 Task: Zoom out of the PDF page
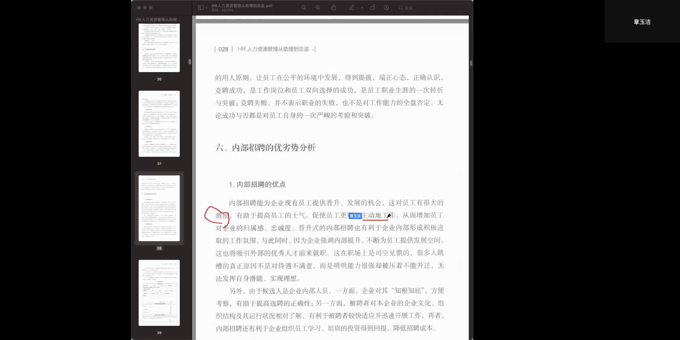pyautogui.click(x=304, y=8)
